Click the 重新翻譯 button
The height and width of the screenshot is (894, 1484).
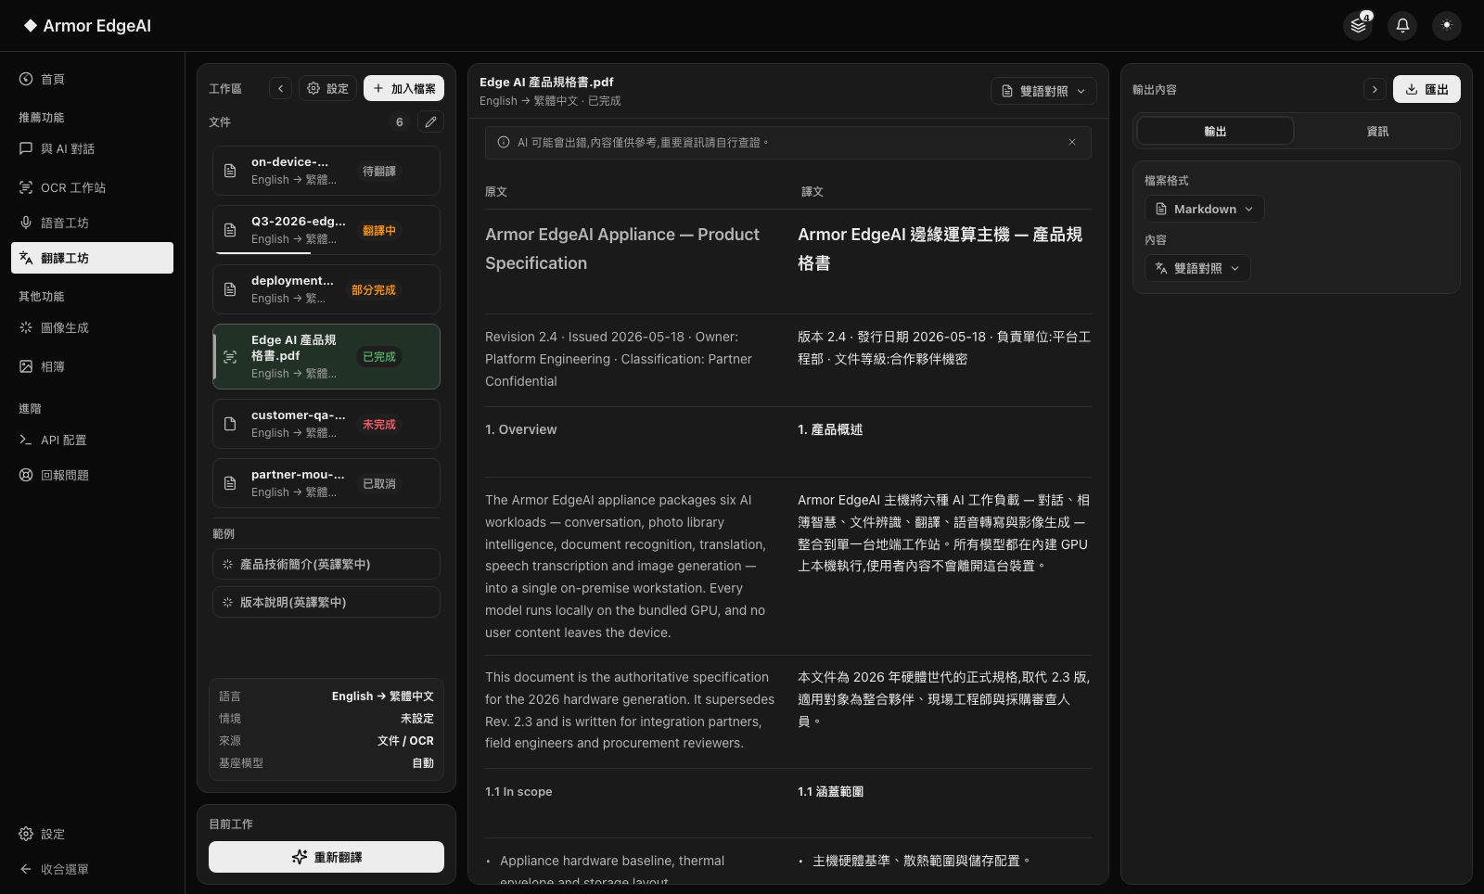pos(326,857)
